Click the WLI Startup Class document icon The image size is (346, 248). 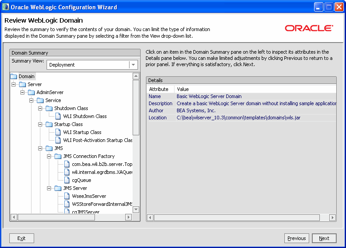[58, 132]
